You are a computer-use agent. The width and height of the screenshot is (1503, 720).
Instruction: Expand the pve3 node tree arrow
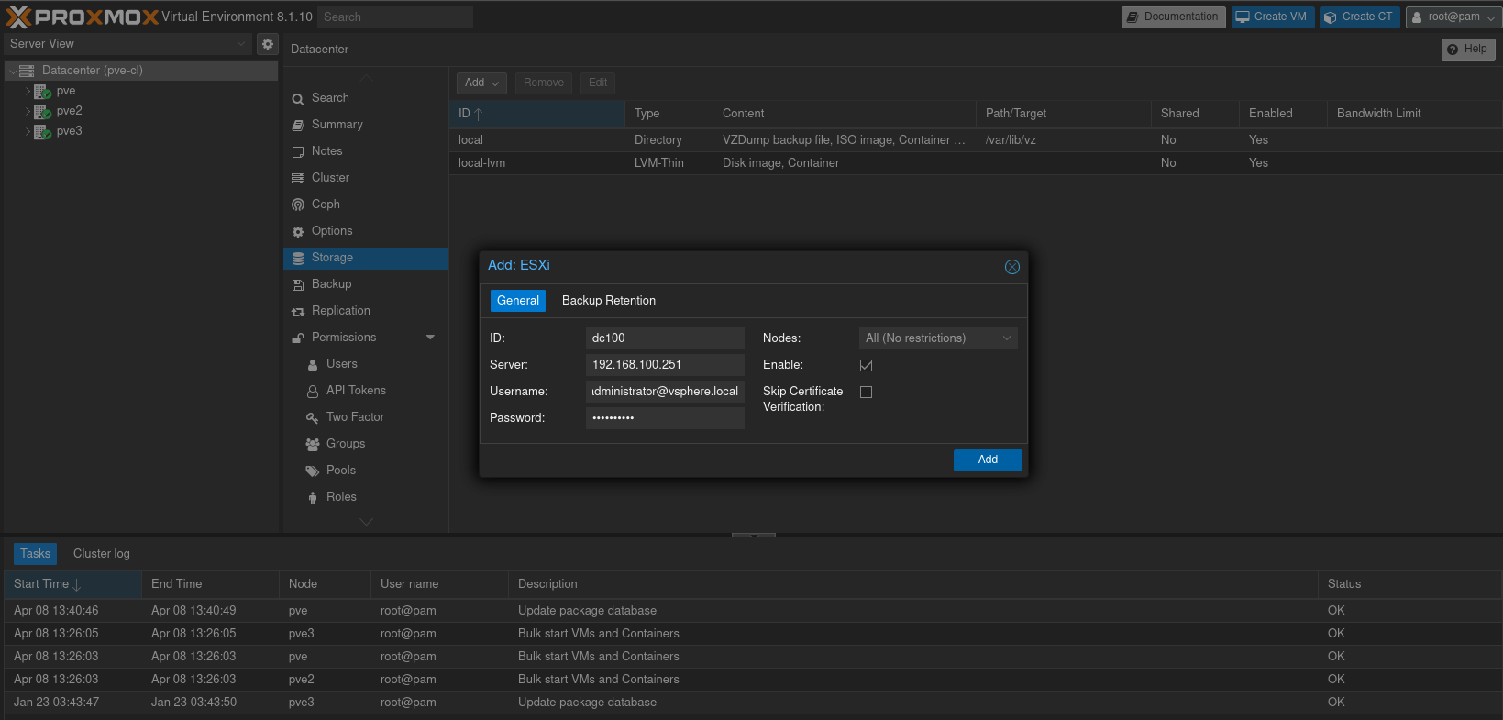pos(28,131)
